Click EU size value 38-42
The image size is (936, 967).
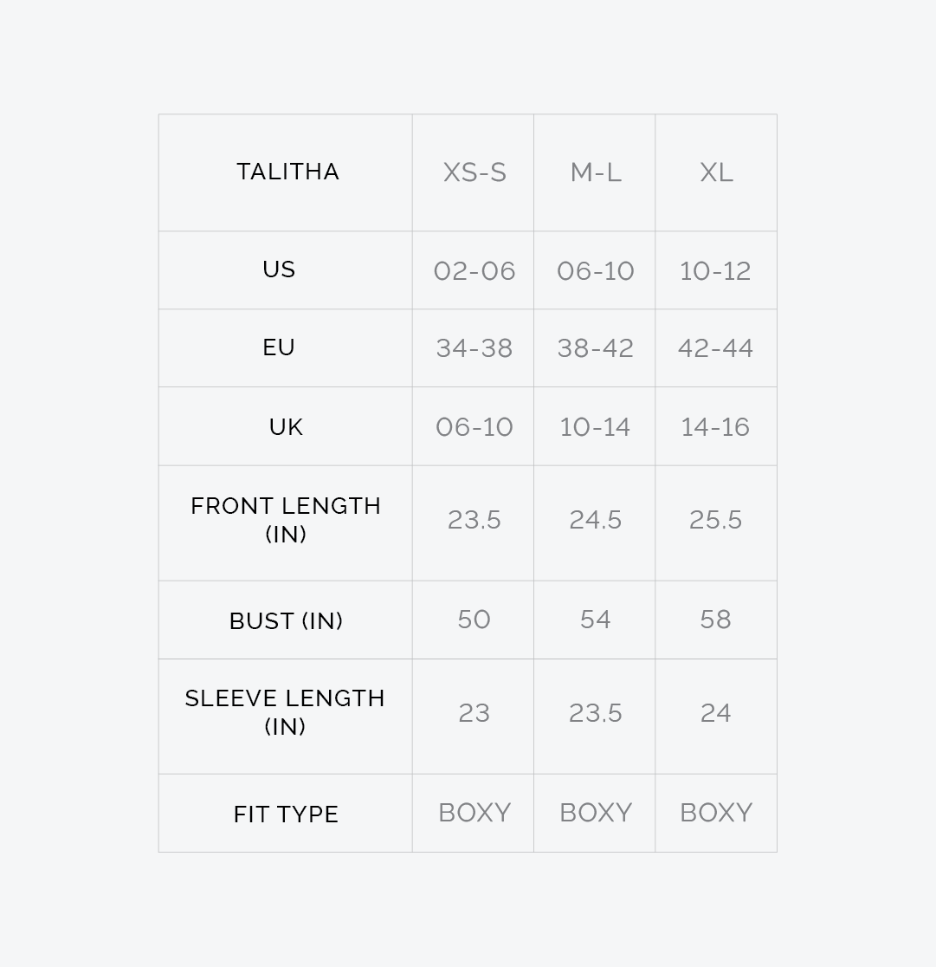click(x=596, y=348)
